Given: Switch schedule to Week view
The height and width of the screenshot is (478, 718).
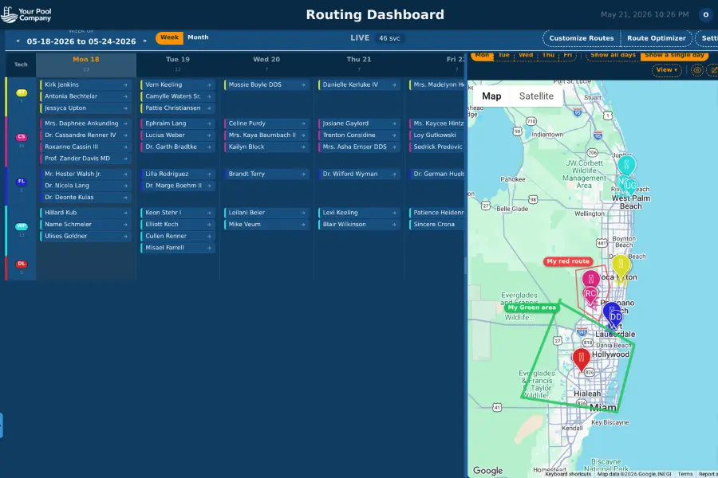Looking at the screenshot, I should tap(169, 38).
